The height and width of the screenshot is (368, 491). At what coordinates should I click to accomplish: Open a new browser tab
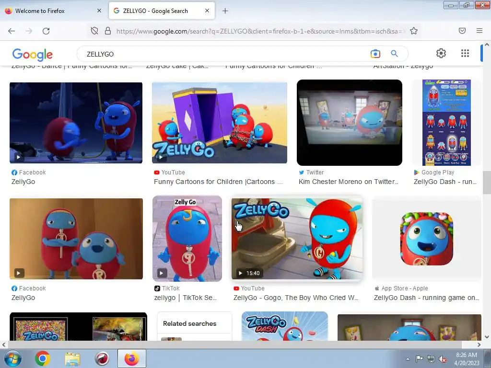(x=225, y=11)
